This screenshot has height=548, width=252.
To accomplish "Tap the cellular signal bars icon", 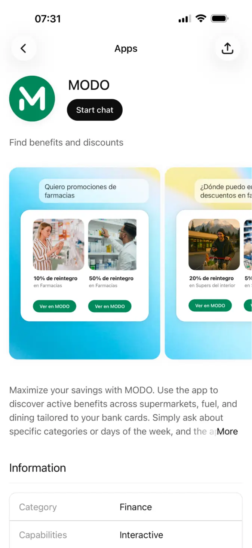I will pyautogui.click(x=185, y=18).
